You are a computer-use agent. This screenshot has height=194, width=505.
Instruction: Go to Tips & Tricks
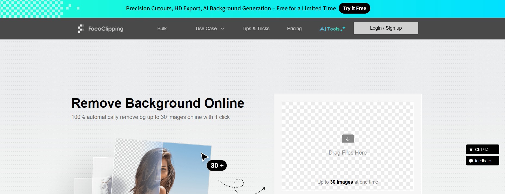point(256,29)
